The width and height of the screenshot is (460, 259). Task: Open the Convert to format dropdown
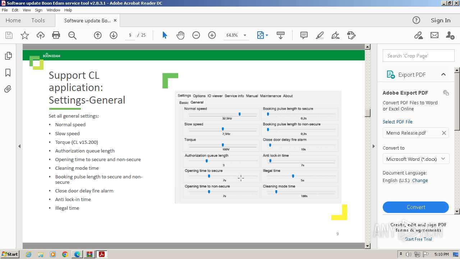pyautogui.click(x=416, y=159)
